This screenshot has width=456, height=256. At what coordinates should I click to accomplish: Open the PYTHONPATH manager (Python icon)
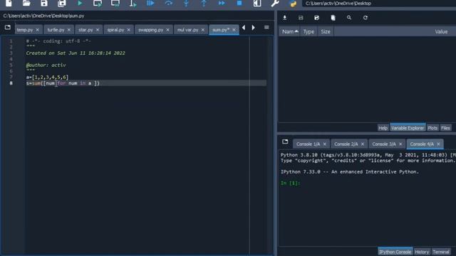(293, 3)
